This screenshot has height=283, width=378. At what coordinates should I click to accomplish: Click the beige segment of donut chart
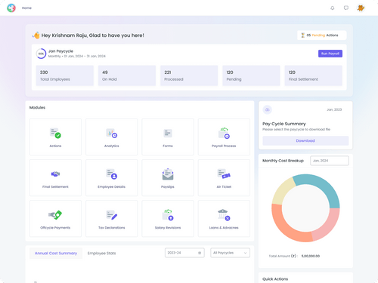coord(281,192)
